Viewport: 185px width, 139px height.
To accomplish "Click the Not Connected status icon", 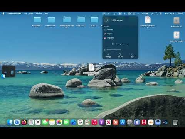I will (x=107, y=20).
